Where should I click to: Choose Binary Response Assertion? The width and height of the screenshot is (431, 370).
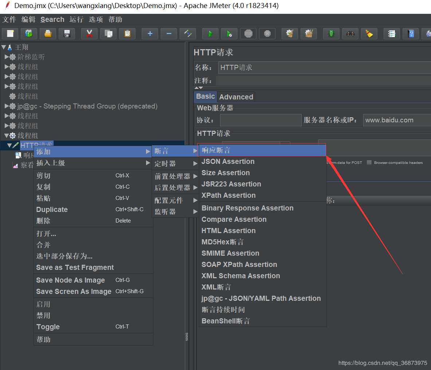coord(262,208)
